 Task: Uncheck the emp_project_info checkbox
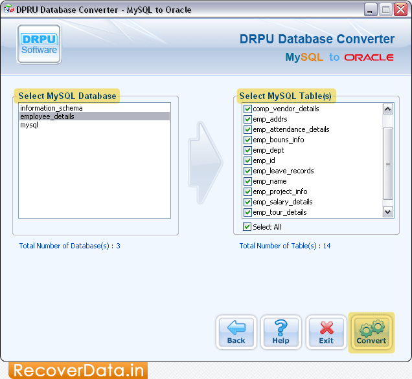pyautogui.click(x=247, y=191)
